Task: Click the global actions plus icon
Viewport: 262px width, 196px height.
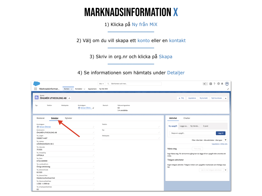Action: click(x=211, y=84)
